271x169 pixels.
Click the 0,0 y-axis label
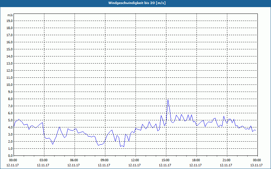coord(10,156)
